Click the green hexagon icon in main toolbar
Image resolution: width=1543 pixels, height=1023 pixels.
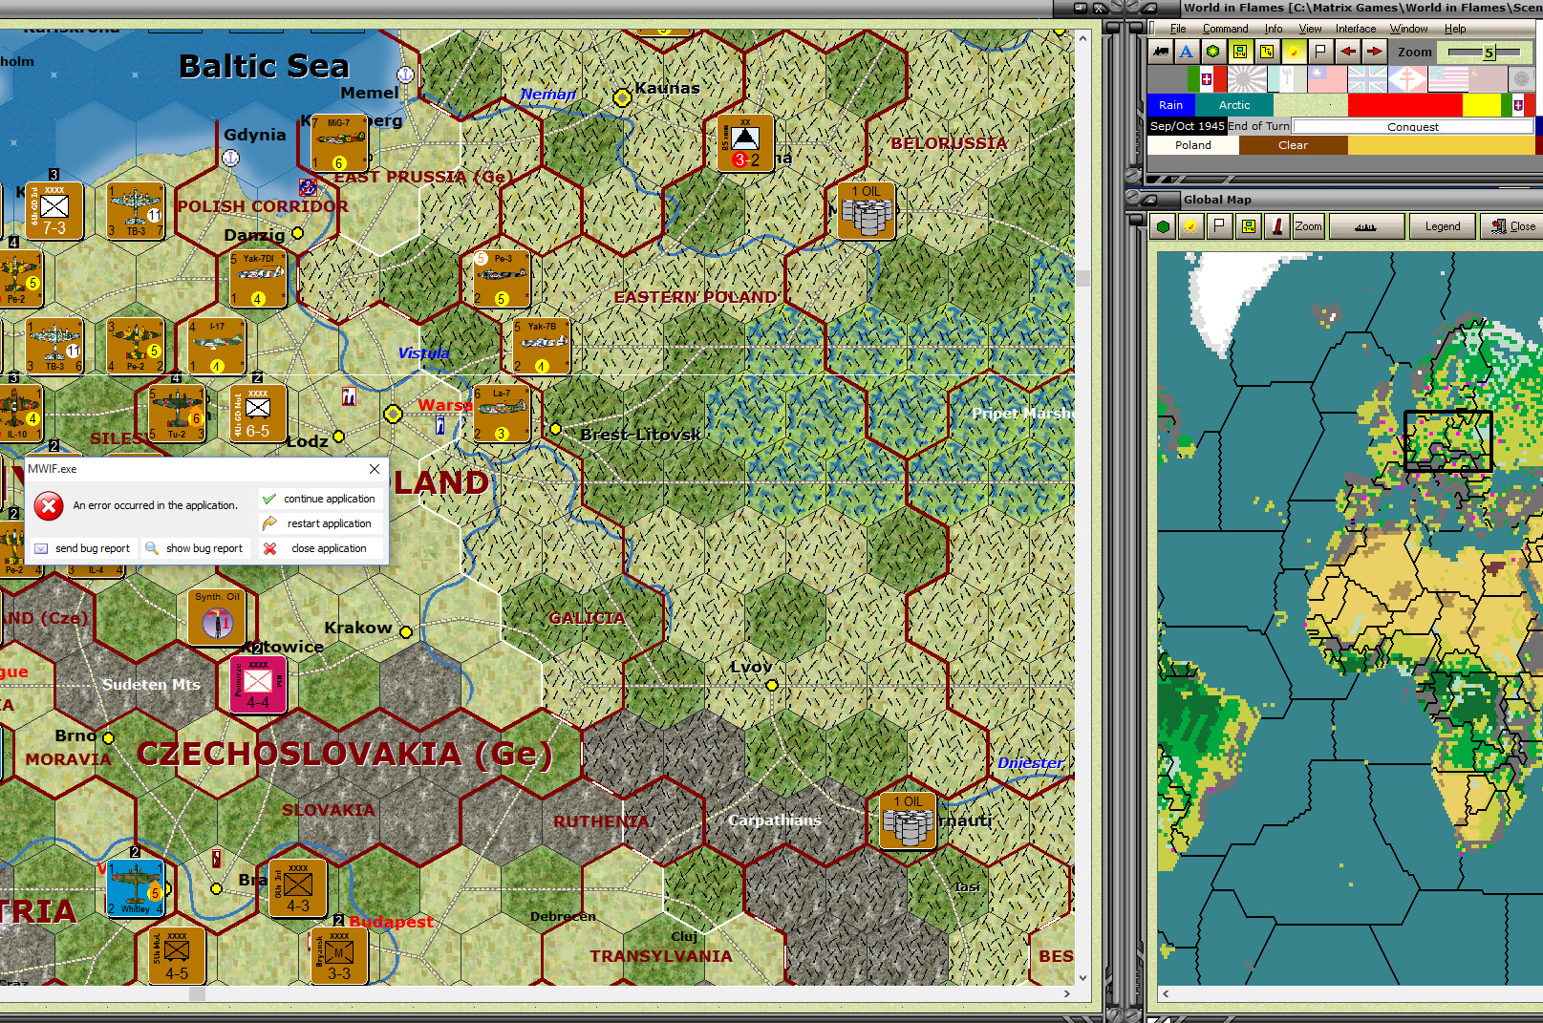pyautogui.click(x=1213, y=52)
